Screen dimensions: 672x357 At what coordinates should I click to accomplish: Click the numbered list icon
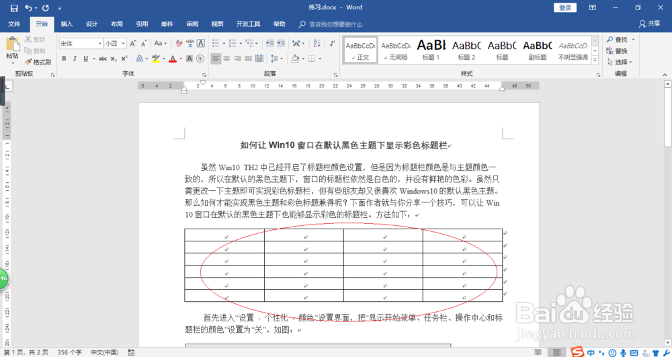pyautogui.click(x=233, y=43)
